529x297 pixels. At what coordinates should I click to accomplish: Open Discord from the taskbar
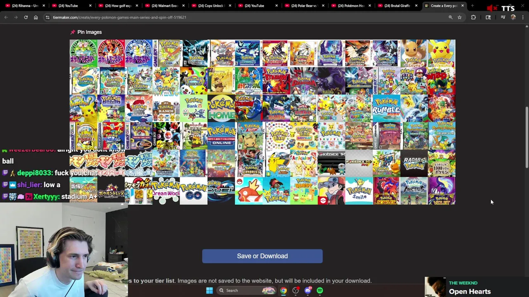point(307,290)
